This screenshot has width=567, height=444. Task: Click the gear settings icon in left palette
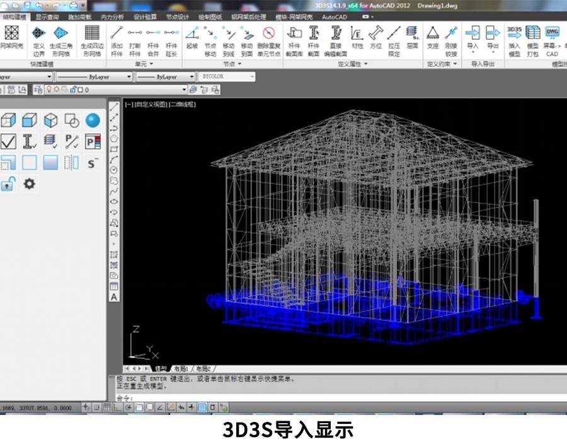[x=29, y=184]
